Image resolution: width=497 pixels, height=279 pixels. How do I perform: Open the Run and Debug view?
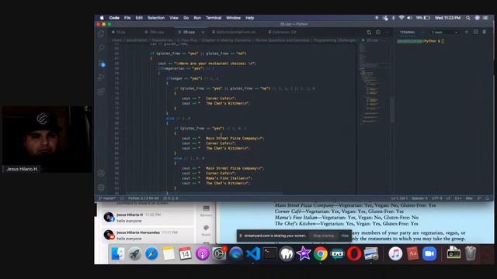pyautogui.click(x=101, y=77)
